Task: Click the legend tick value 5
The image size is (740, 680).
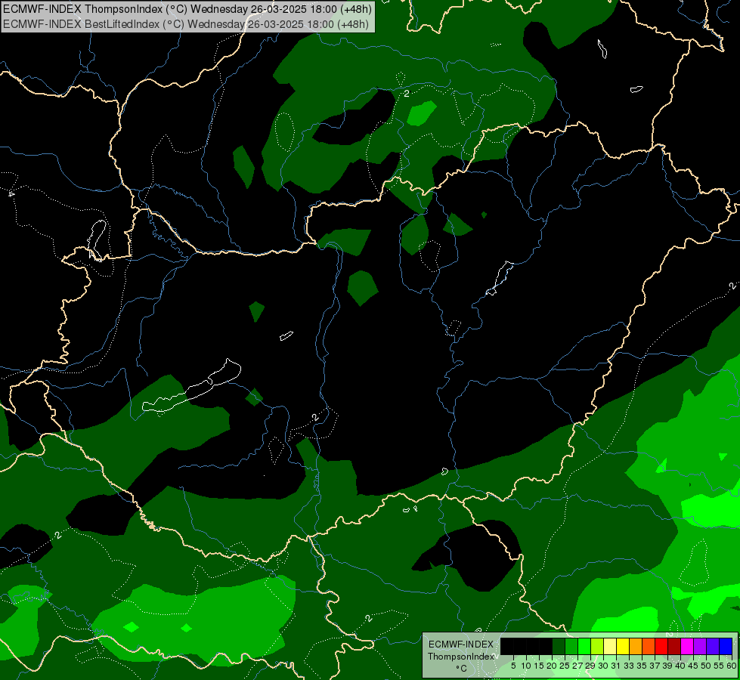Action: (x=513, y=666)
